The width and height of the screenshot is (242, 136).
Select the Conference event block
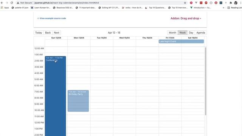56,96
